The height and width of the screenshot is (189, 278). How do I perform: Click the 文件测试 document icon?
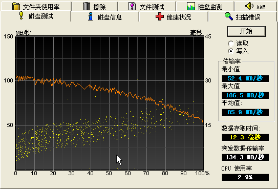tap(132, 6)
